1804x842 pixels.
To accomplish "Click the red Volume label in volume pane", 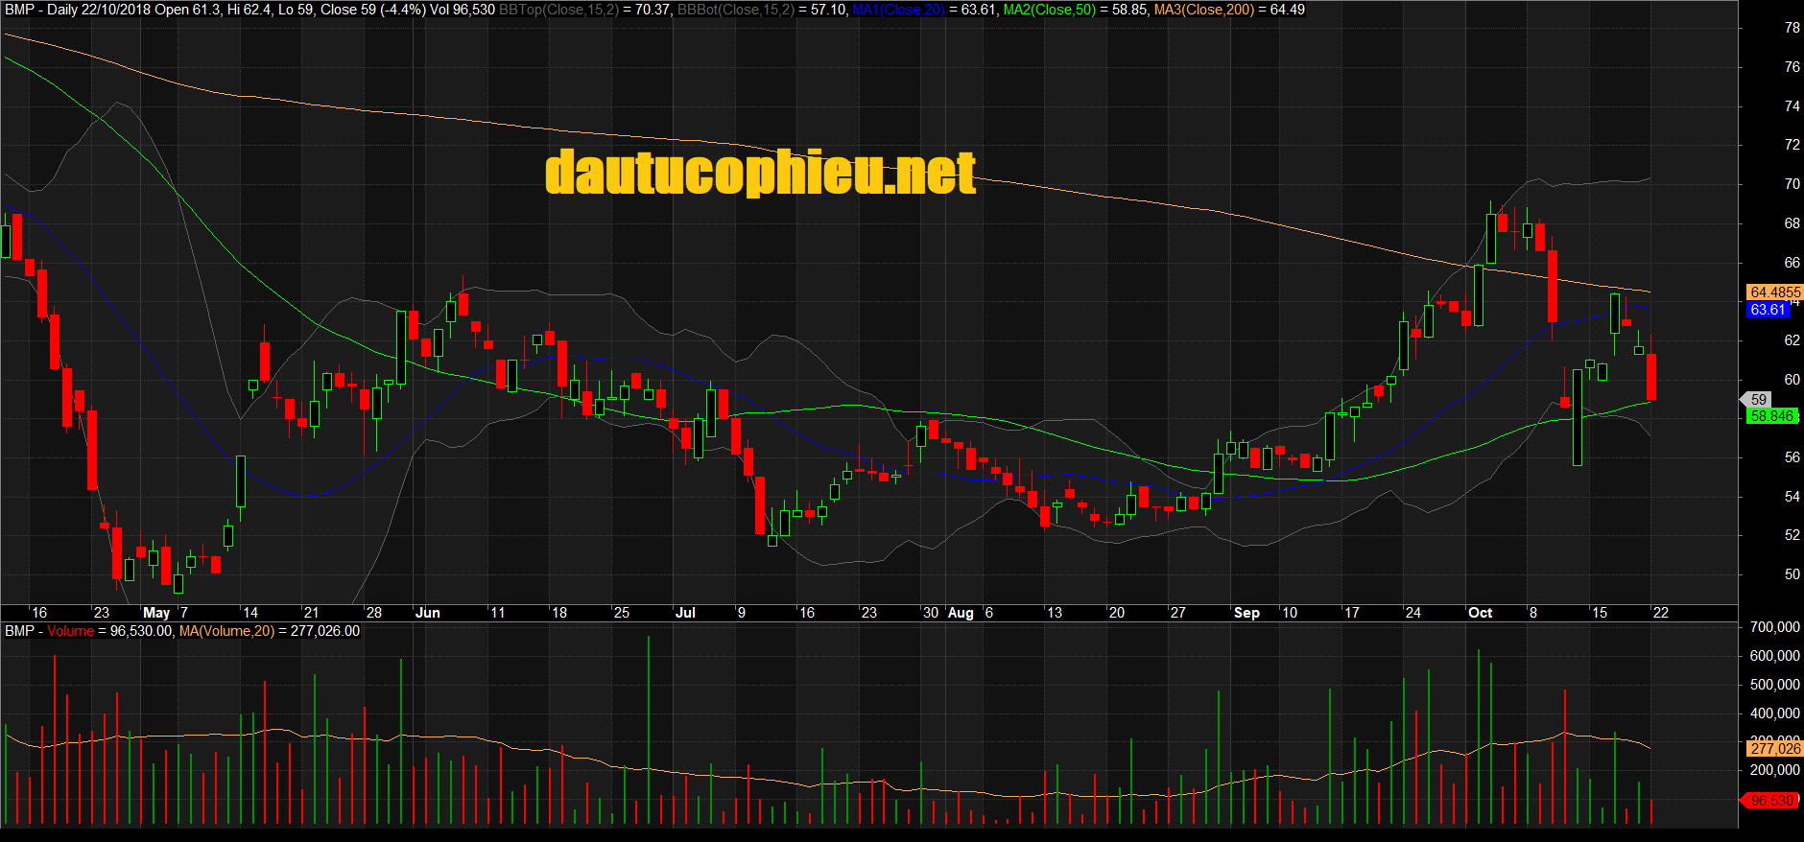I will (x=71, y=631).
